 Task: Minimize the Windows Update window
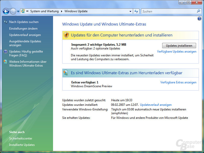click(x=182, y=2)
